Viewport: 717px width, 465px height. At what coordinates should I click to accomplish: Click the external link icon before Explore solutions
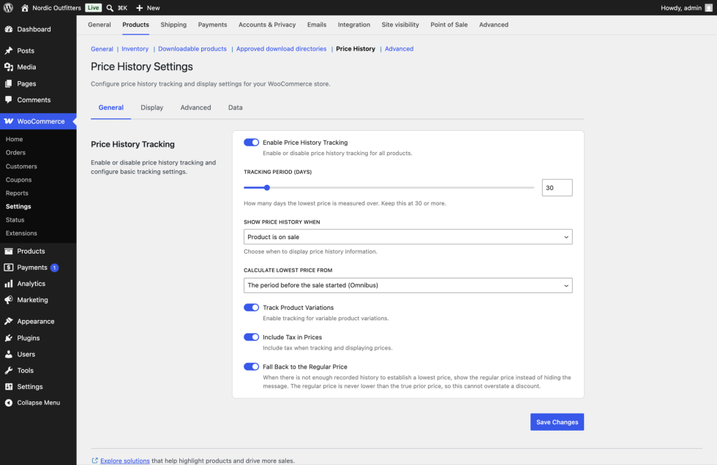pos(94,461)
